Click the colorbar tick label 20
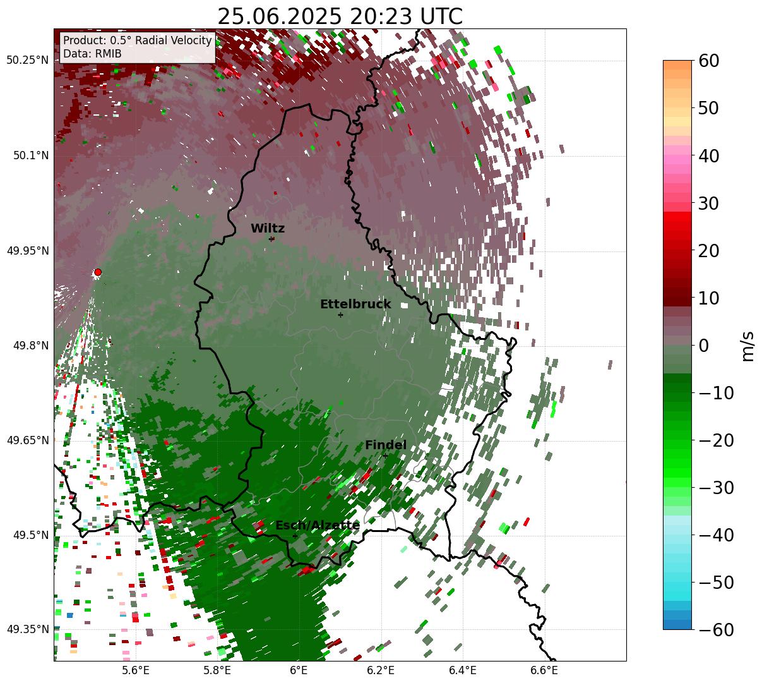The height and width of the screenshot is (683, 762). [708, 251]
